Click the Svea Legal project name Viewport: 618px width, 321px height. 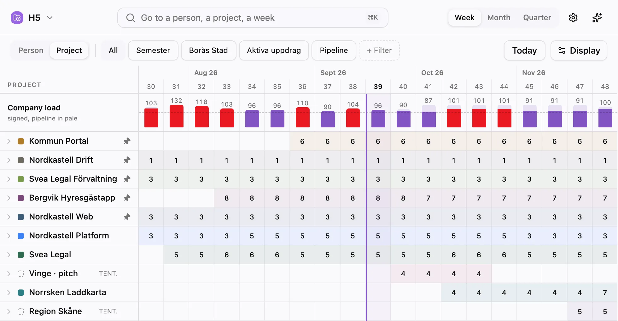[50, 254]
